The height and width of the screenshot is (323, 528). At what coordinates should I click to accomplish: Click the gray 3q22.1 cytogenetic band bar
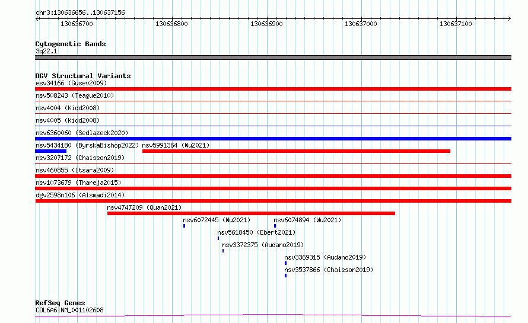tap(273, 57)
